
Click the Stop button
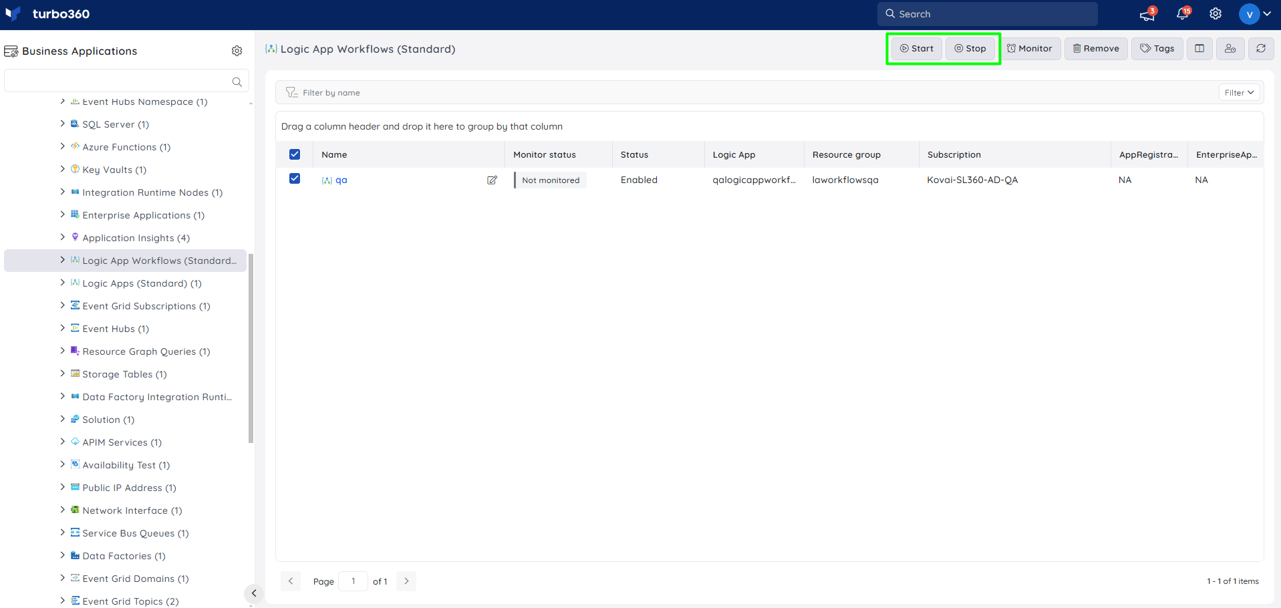[x=970, y=49]
